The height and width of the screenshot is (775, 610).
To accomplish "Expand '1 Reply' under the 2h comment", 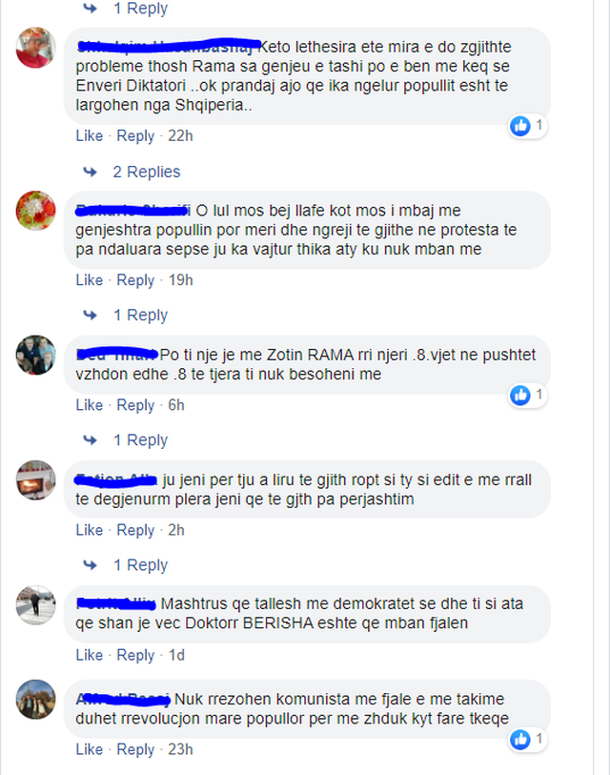I will point(140,565).
